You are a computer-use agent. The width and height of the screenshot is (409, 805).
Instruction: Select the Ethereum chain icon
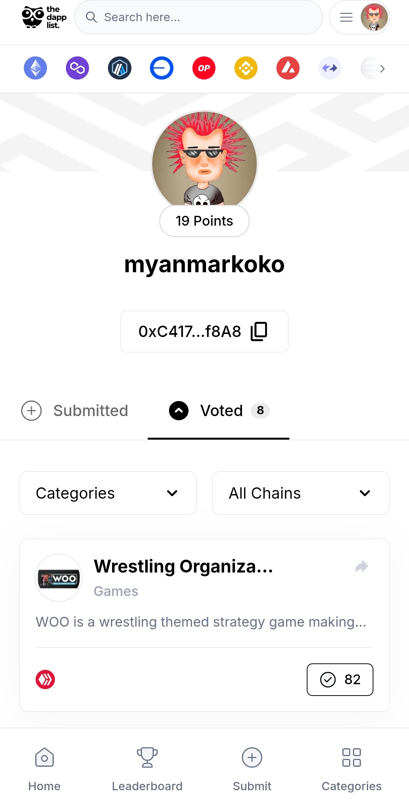click(x=35, y=68)
